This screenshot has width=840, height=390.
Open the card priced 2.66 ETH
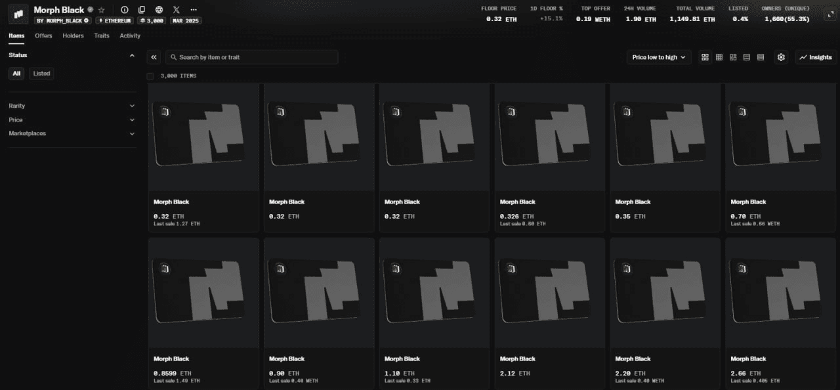pos(781,313)
